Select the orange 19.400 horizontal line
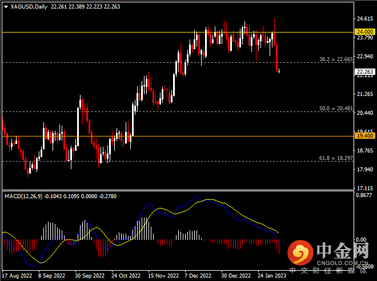377x281 pixels. coord(171,136)
